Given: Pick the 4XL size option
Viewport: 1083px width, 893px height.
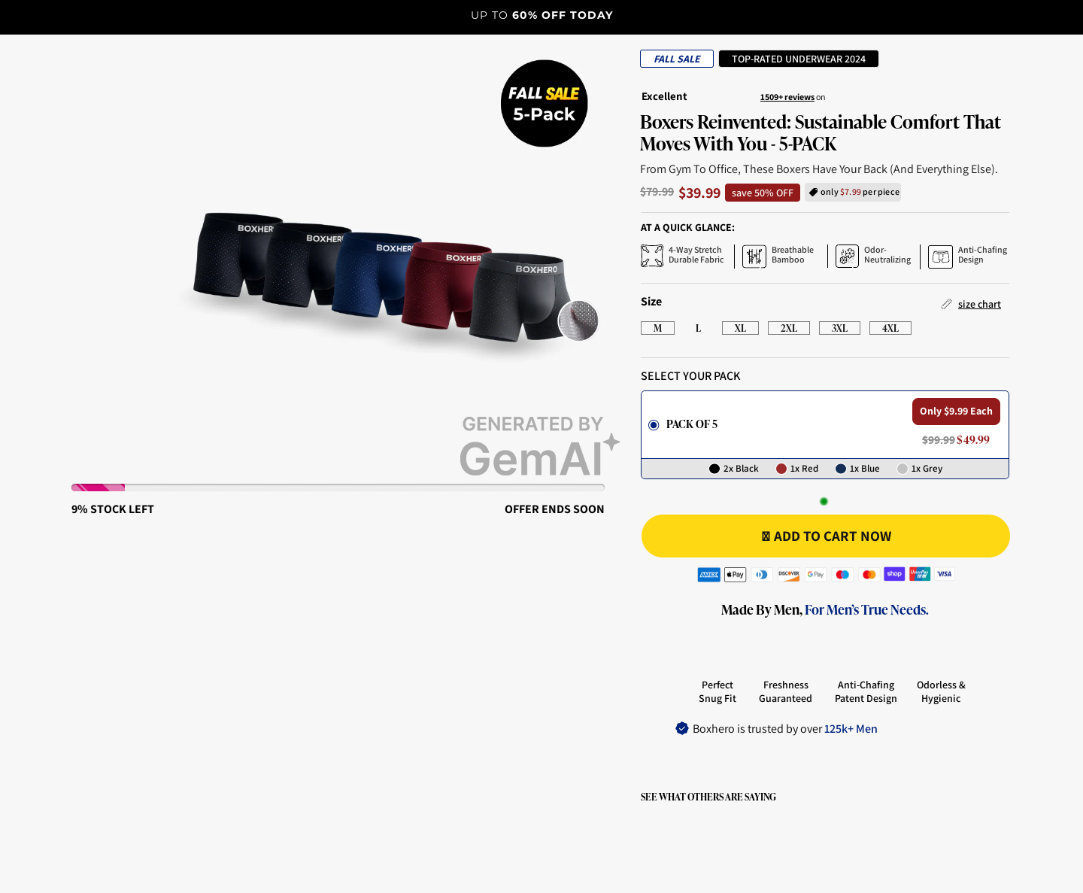Looking at the screenshot, I should point(890,328).
